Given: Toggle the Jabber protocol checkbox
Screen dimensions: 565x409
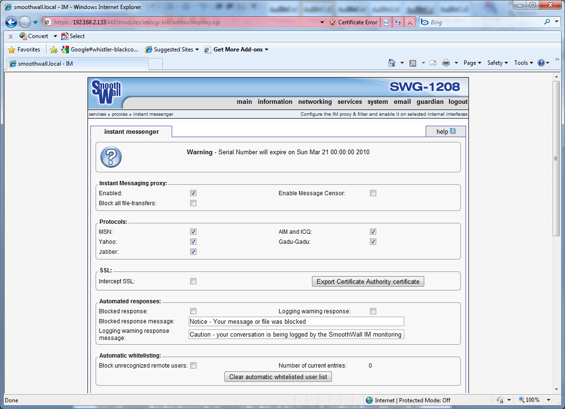Looking at the screenshot, I should click(x=194, y=252).
